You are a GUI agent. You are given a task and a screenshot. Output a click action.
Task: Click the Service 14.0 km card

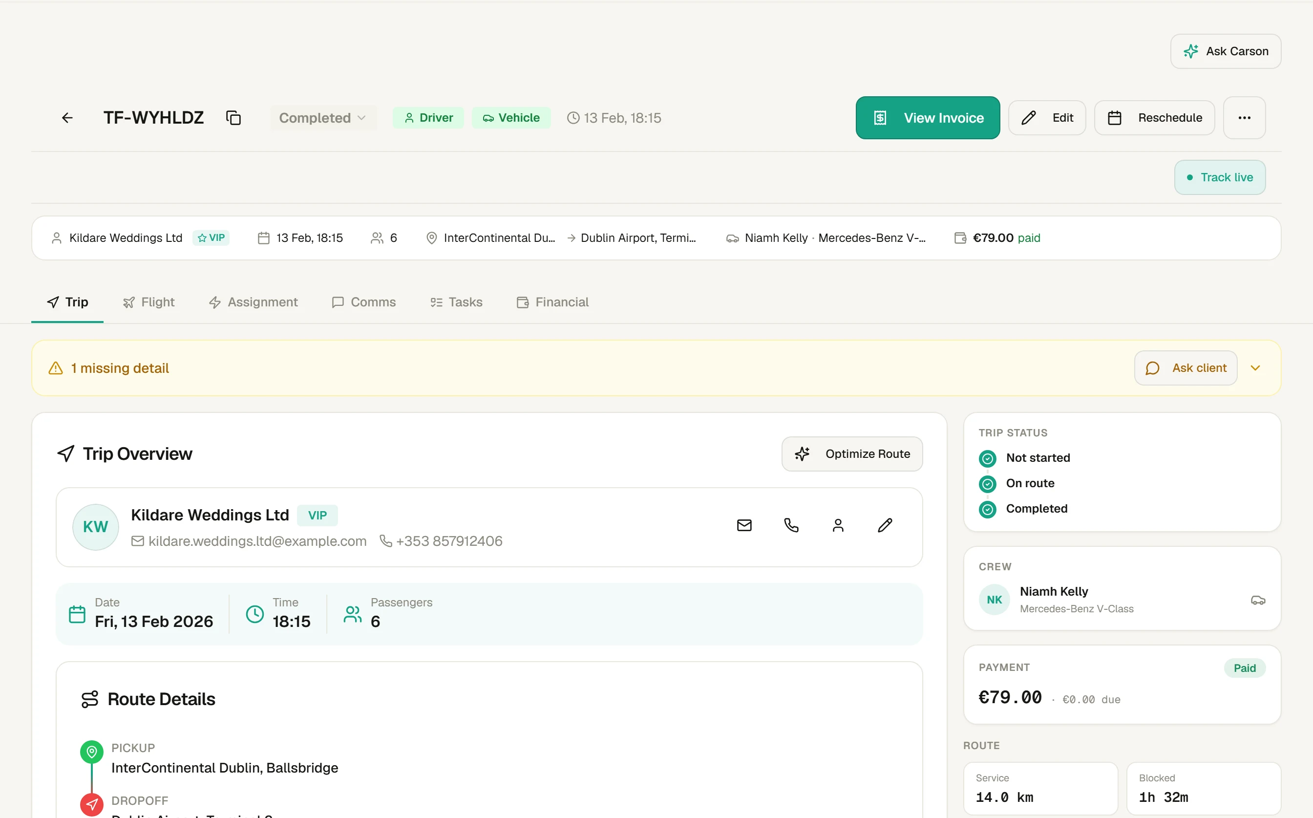pos(1040,788)
